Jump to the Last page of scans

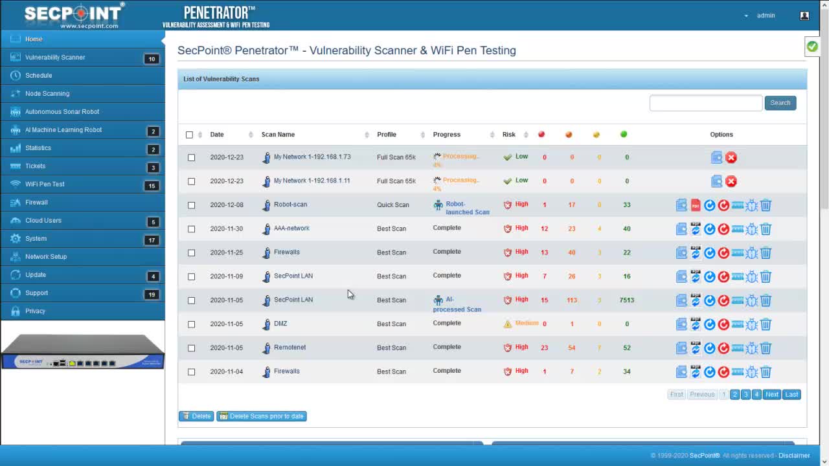(x=791, y=394)
